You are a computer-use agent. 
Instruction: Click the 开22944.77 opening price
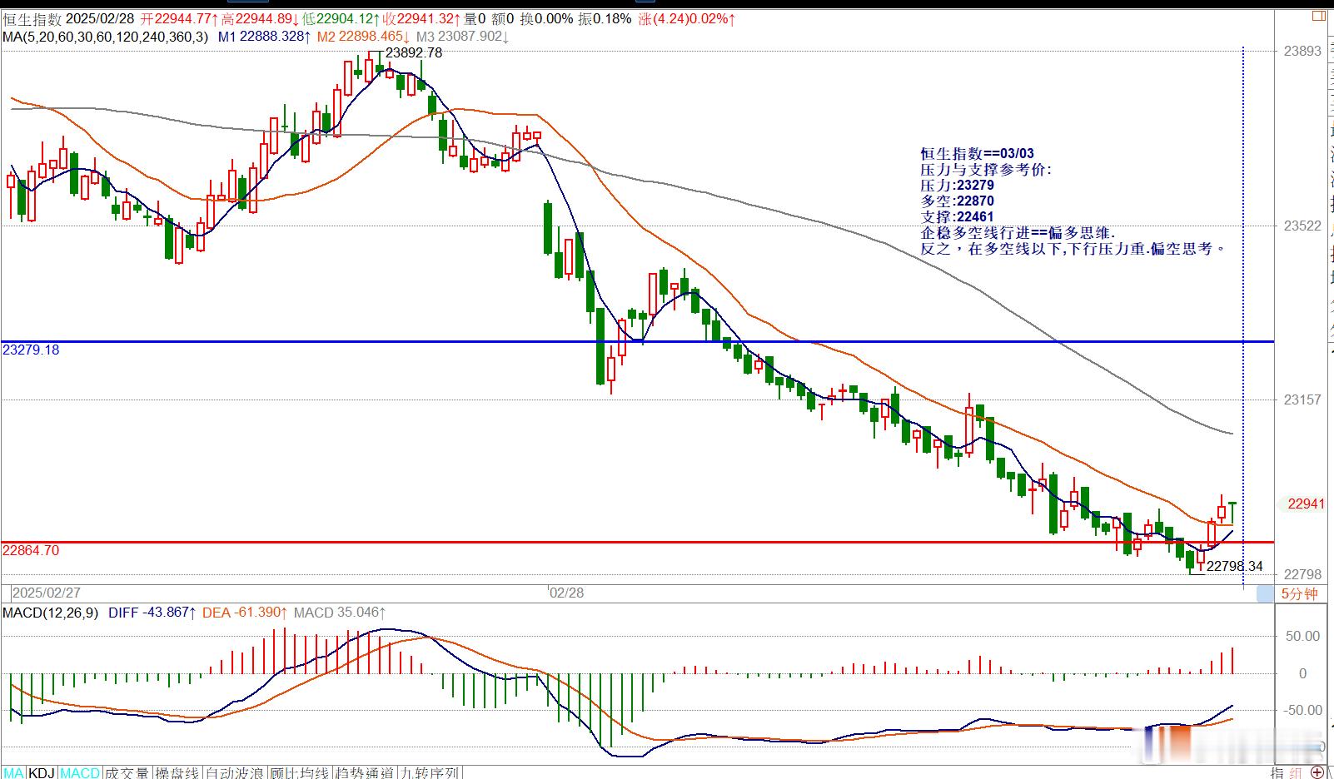(179, 18)
